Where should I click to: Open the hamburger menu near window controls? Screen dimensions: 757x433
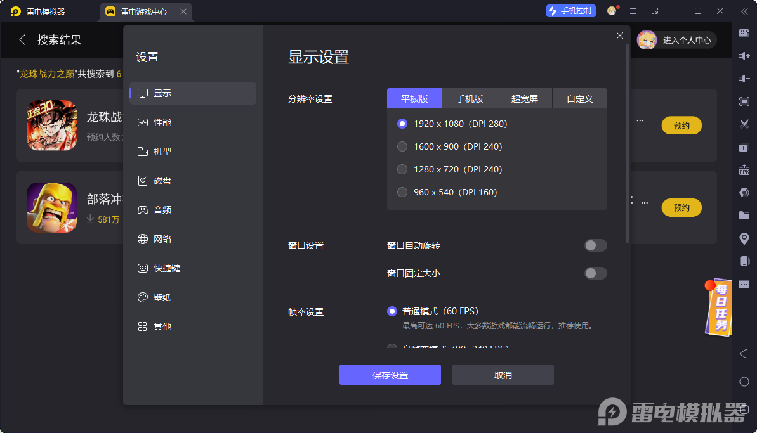click(632, 11)
